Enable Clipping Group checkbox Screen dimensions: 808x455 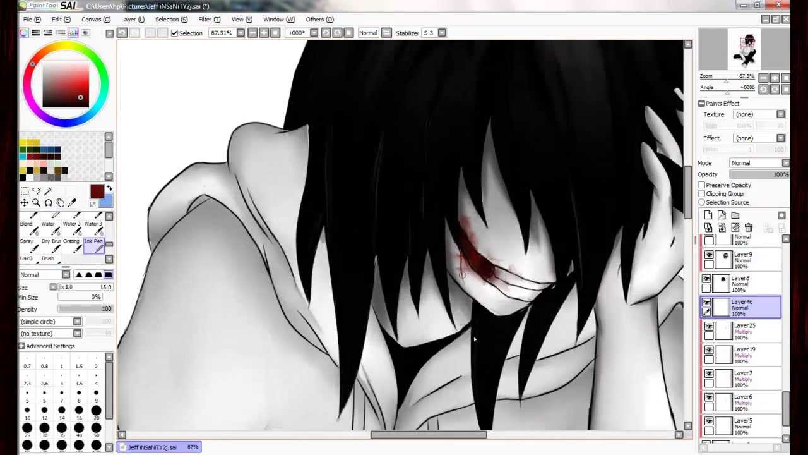tap(701, 194)
